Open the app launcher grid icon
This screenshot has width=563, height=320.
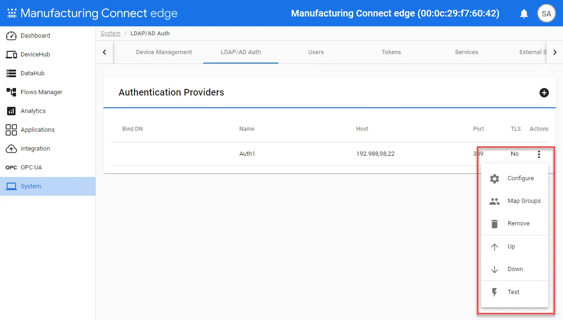(x=12, y=13)
